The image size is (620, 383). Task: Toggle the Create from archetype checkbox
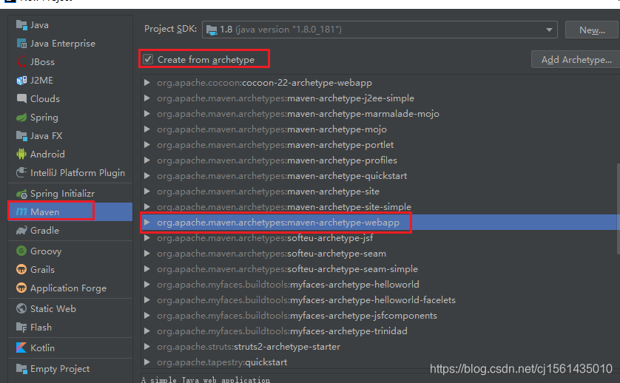click(148, 59)
